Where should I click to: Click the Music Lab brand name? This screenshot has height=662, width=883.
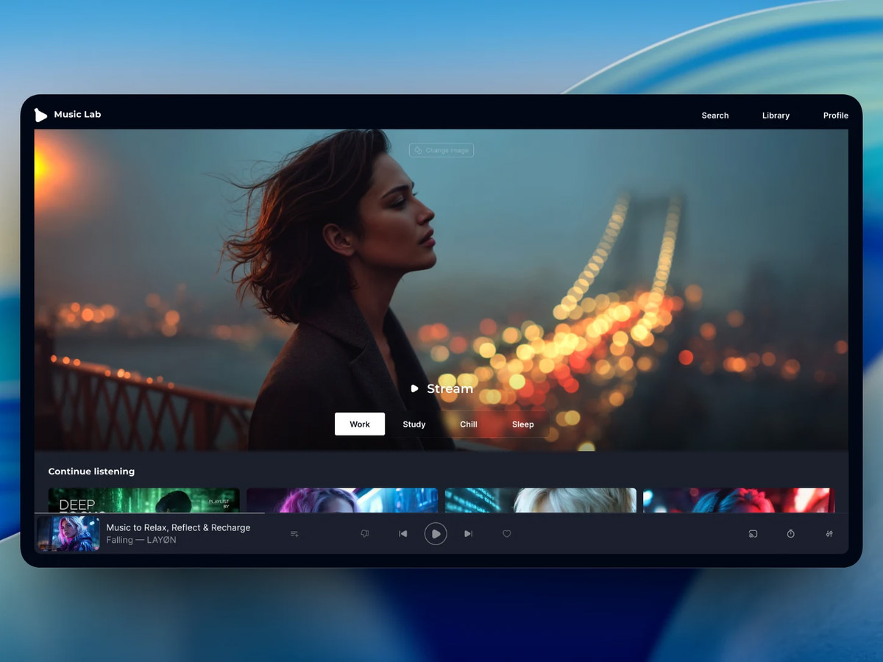click(x=77, y=115)
